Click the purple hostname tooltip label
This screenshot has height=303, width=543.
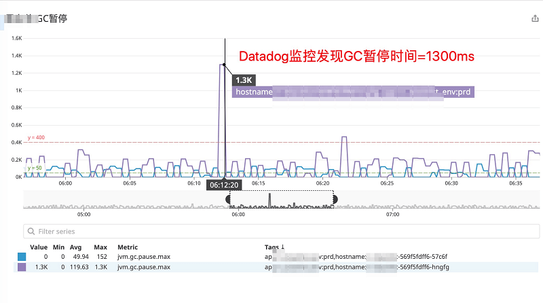click(353, 92)
